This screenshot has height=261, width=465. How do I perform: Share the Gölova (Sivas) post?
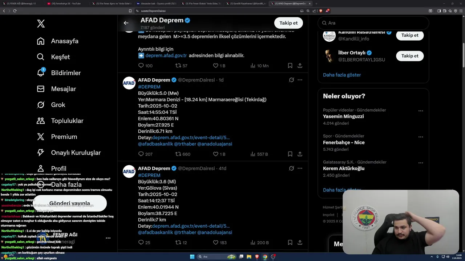click(300, 243)
